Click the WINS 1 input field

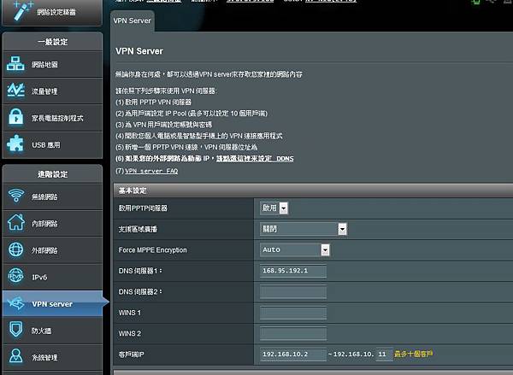(x=293, y=313)
